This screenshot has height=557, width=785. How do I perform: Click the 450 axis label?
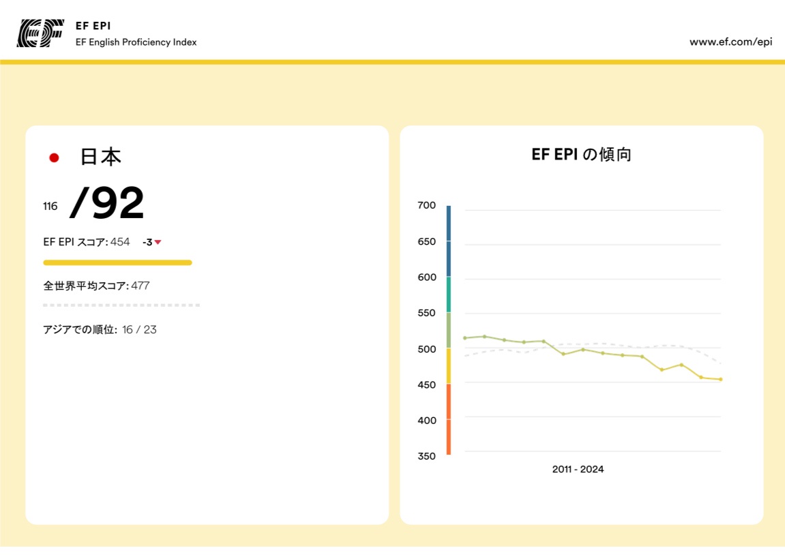click(x=426, y=385)
